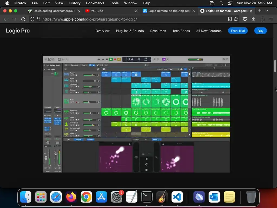This screenshot has height=208, width=277.
Task: Open TextEdit from the Dock
Action: tap(132, 197)
